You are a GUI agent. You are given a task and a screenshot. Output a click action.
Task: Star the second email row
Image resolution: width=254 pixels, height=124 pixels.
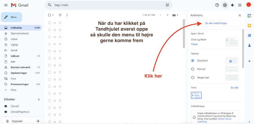pyautogui.click(x=54, y=30)
